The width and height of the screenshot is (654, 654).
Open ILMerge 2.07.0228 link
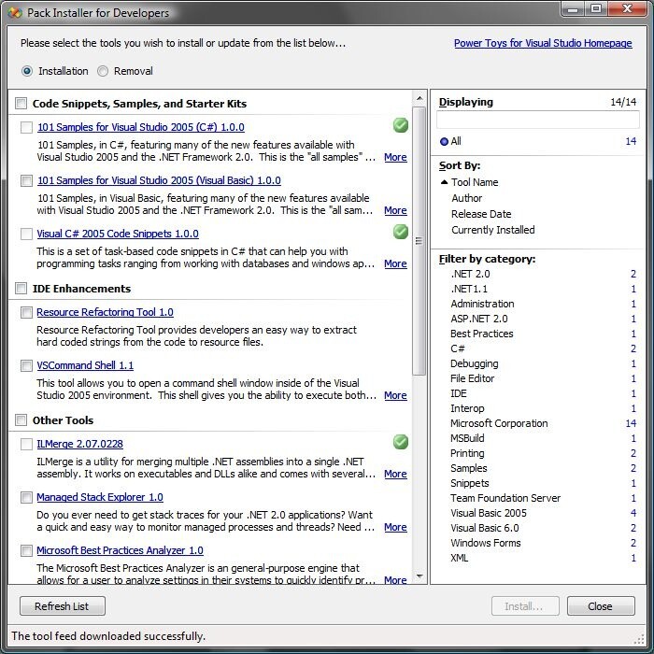(79, 444)
